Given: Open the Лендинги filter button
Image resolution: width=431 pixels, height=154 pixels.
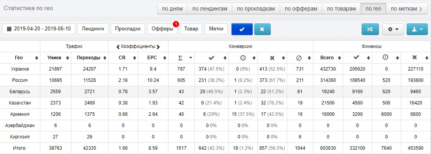Looking at the screenshot, I should [93, 29].
